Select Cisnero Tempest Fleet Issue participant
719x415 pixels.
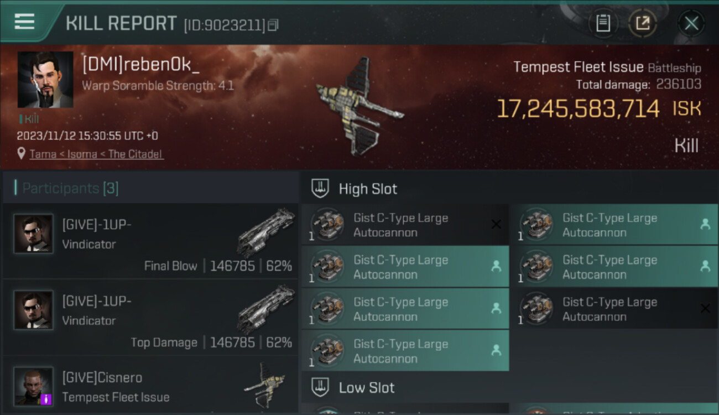point(150,385)
